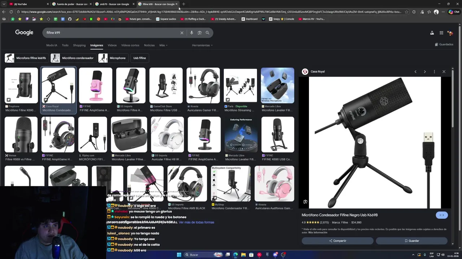
Task: Open a new browser tab
Action: click(x=184, y=4)
